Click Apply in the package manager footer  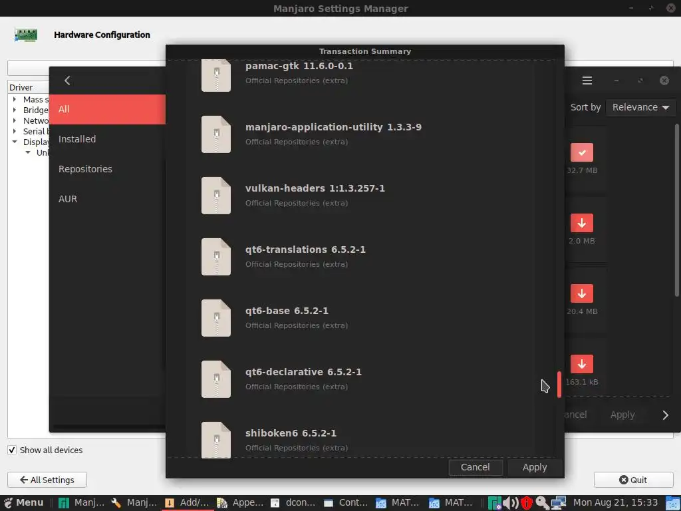click(622, 415)
